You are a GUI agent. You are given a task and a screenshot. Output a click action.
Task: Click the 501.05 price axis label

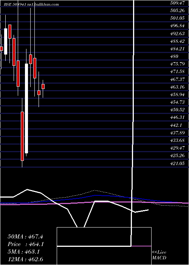[x=177, y=18]
